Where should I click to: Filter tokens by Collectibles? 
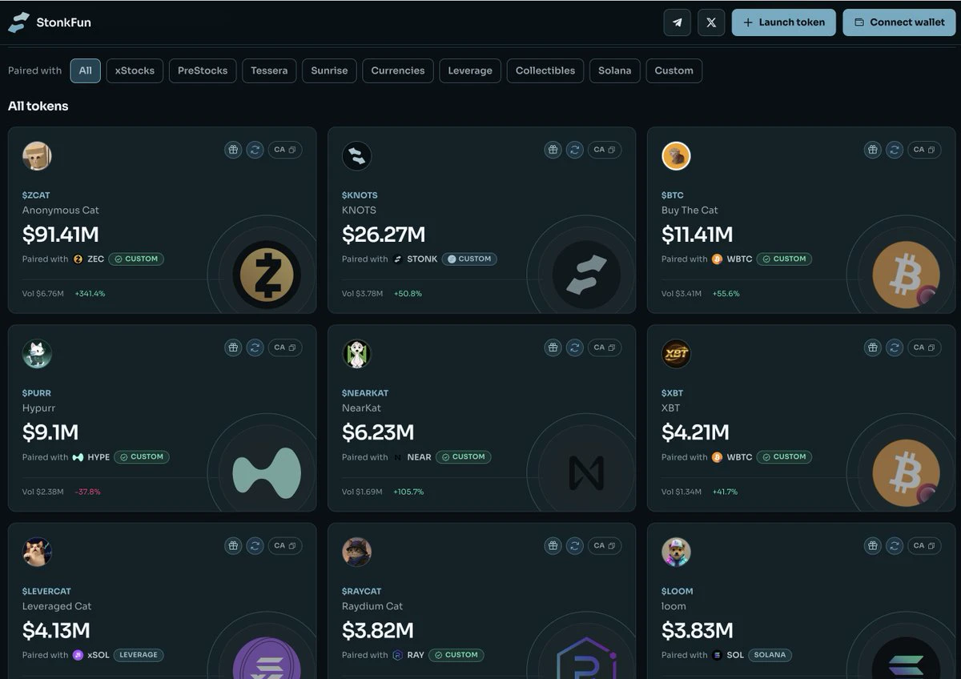coord(545,70)
